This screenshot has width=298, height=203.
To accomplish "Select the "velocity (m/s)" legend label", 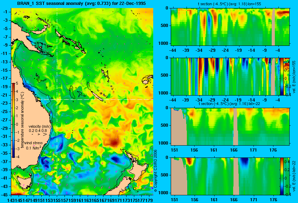I will 40,126.
